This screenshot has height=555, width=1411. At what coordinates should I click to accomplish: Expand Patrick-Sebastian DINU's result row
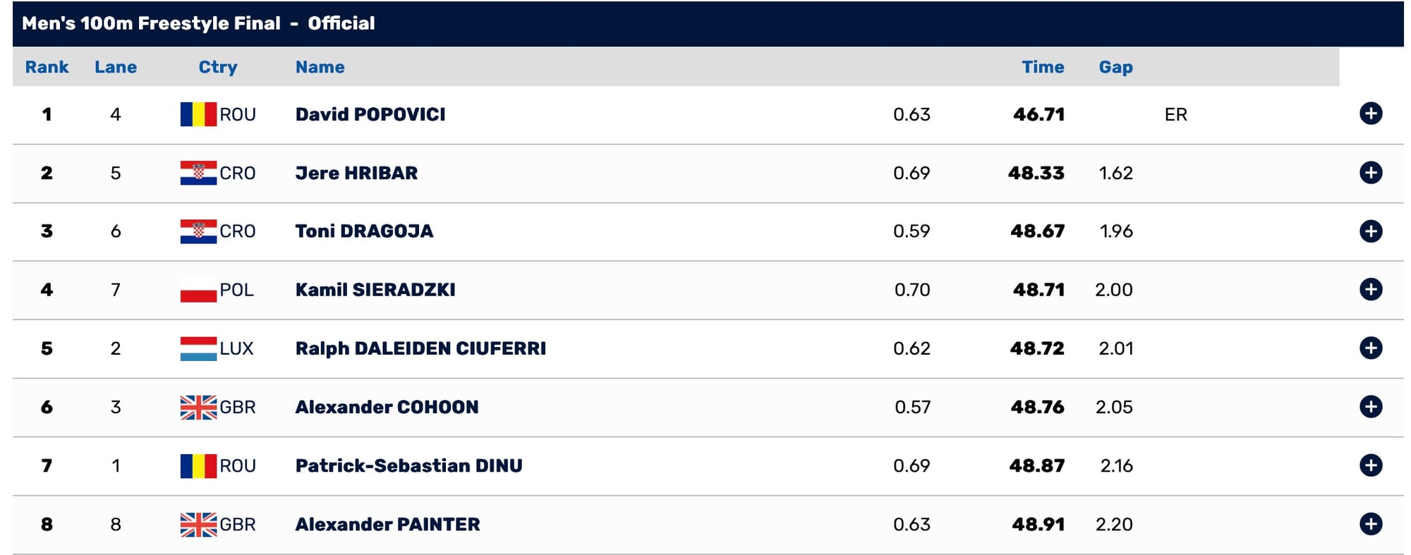[x=1370, y=465]
